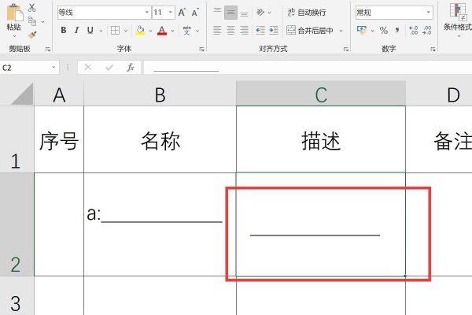
Task: Cancel entry with the X button
Action: pos(88,67)
